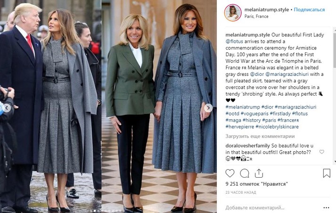Screen dimensions: 336x213
Task: Open the @dior mention link
Action: pyautogui.click(x=257, y=74)
